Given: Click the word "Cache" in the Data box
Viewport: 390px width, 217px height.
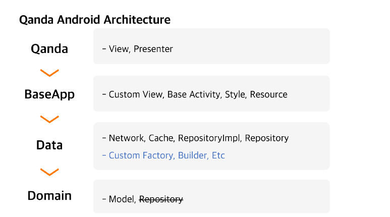Looking at the screenshot, I should coord(161,138).
